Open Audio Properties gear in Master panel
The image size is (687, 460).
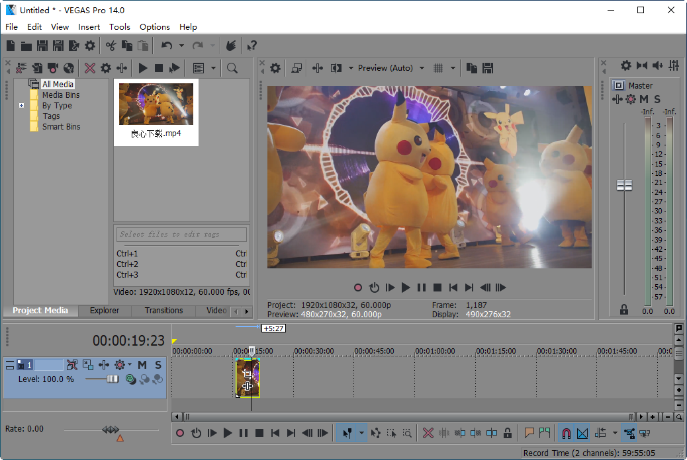pyautogui.click(x=625, y=65)
